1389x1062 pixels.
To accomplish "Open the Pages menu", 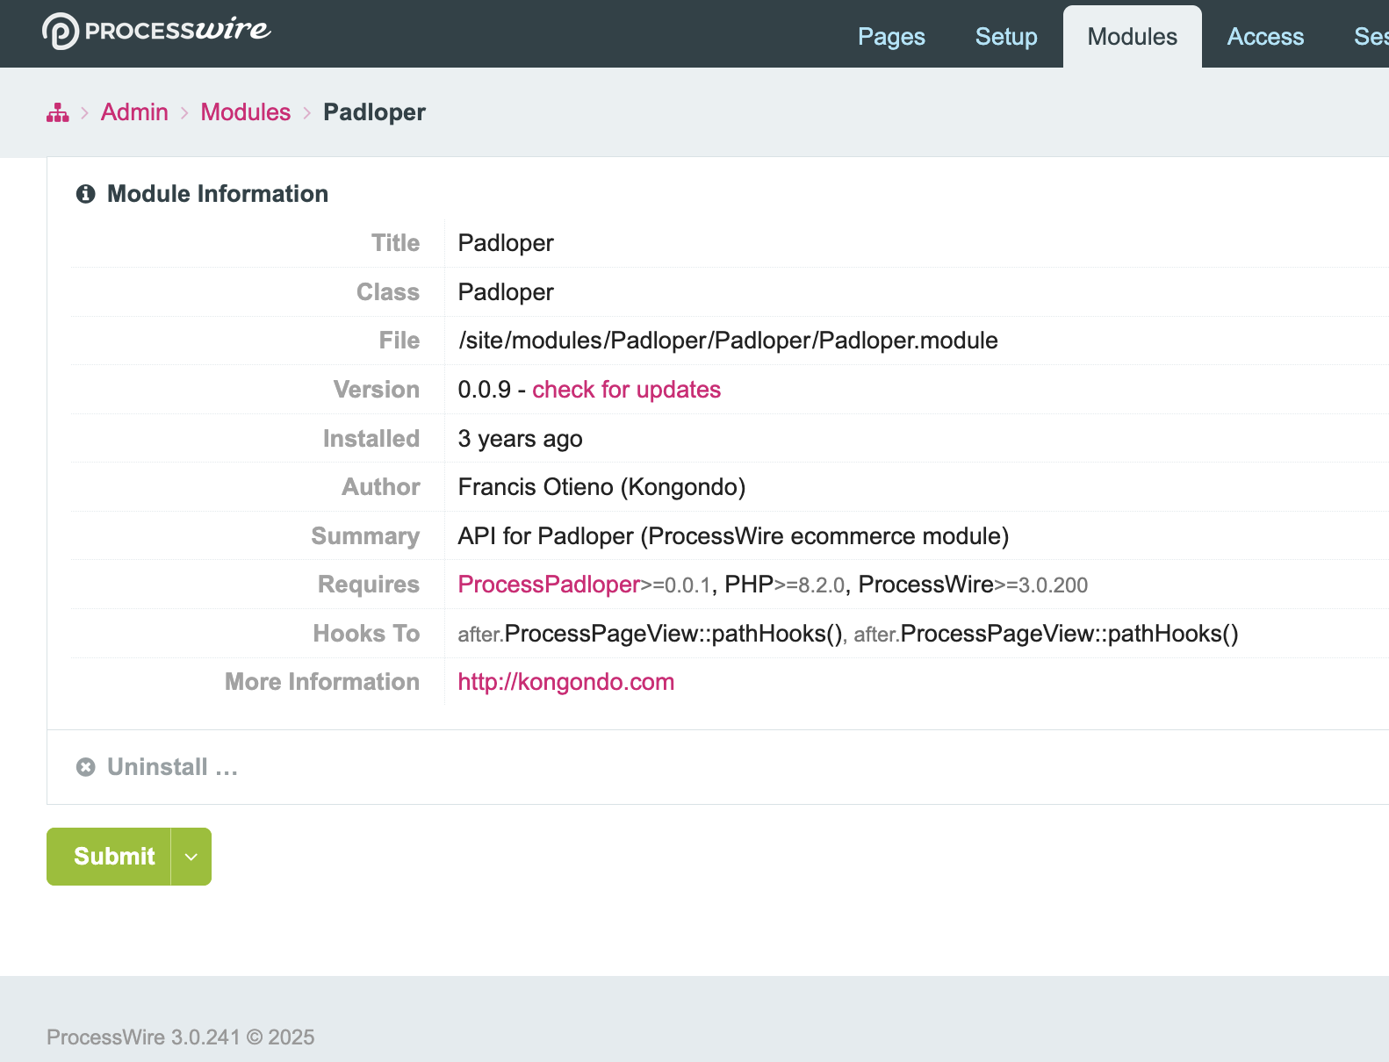I will [x=891, y=37].
